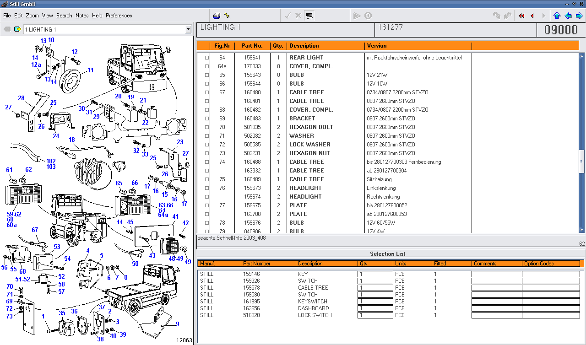Click the circled number 4 icon
586x345 pixels.
coord(369,16)
